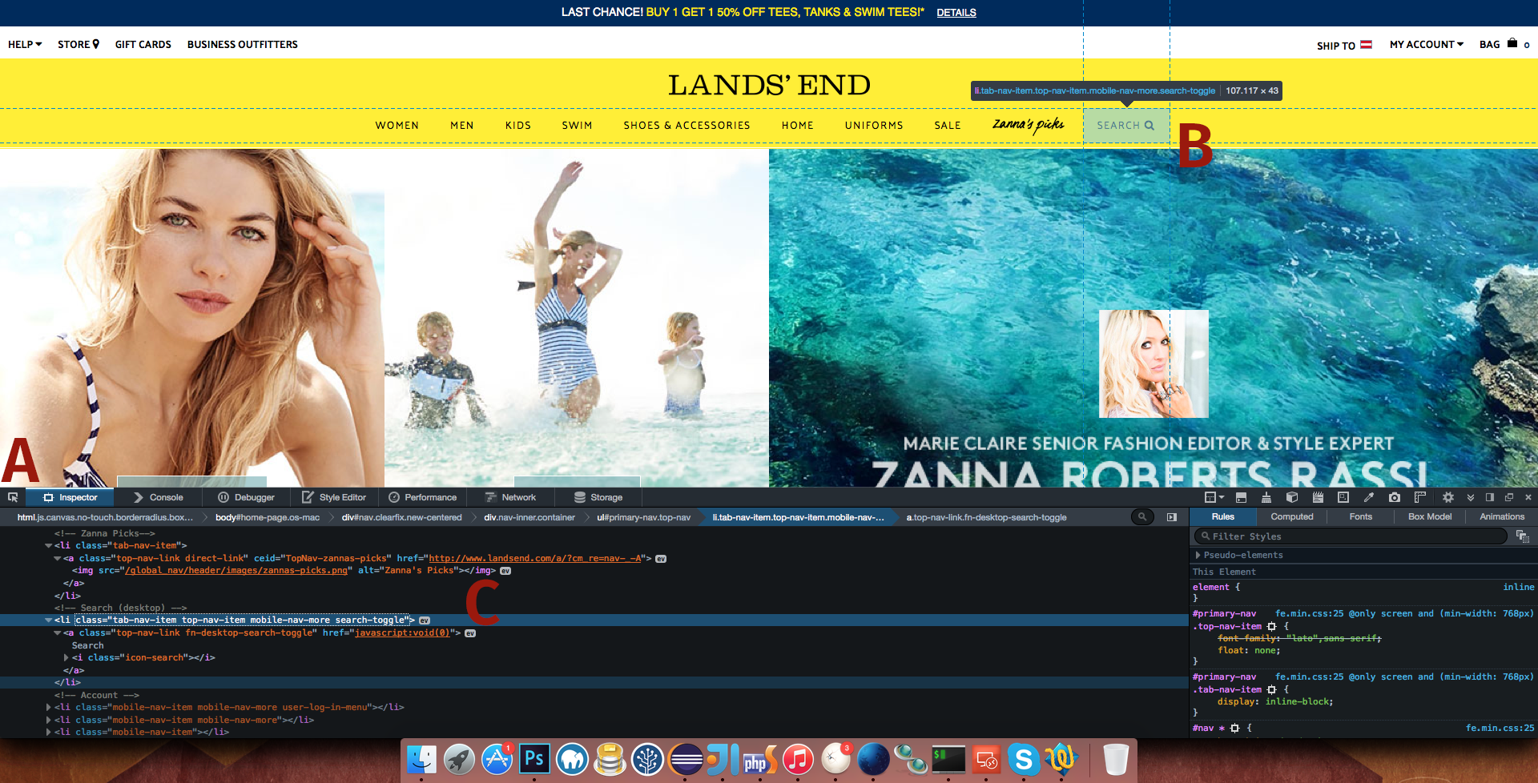This screenshot has height=783, width=1538.
Task: Click the LANDS' END logo
Action: point(769,85)
